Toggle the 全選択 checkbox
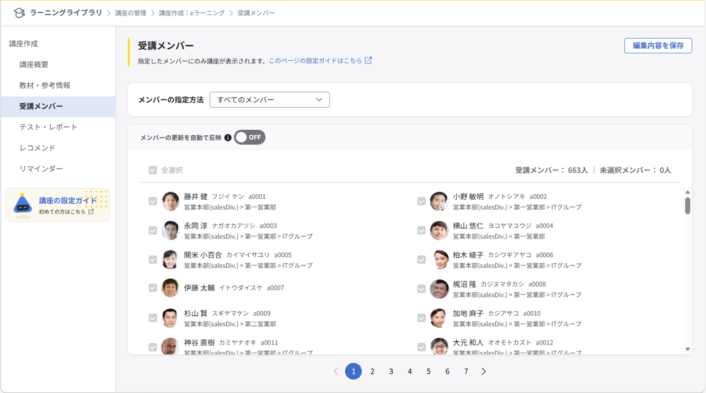The height and width of the screenshot is (393, 706). click(x=153, y=171)
